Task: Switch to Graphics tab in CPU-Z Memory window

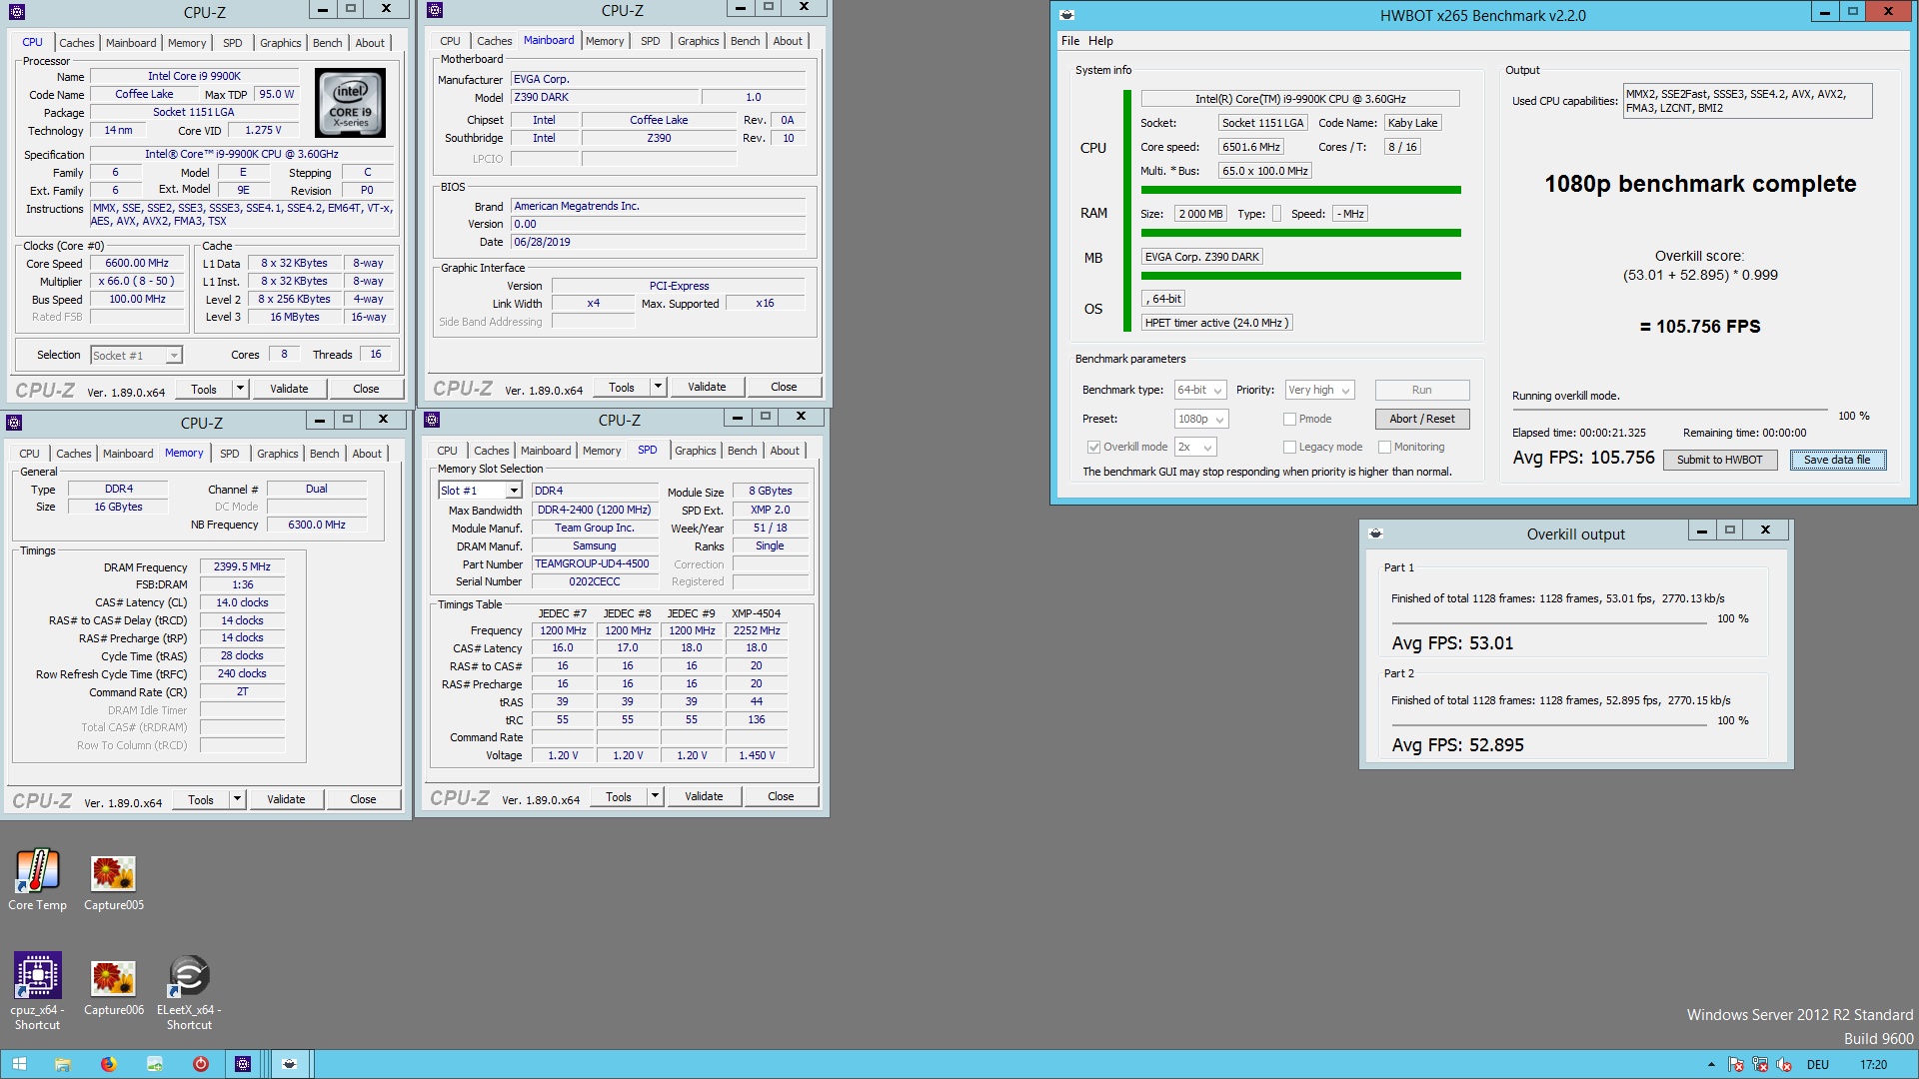Action: (x=277, y=454)
